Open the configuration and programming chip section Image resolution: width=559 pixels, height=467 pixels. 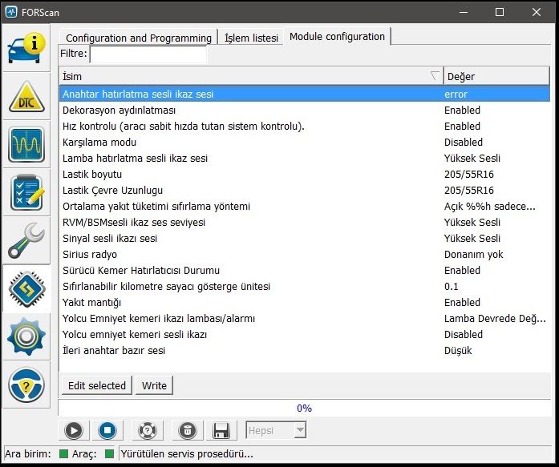26,288
